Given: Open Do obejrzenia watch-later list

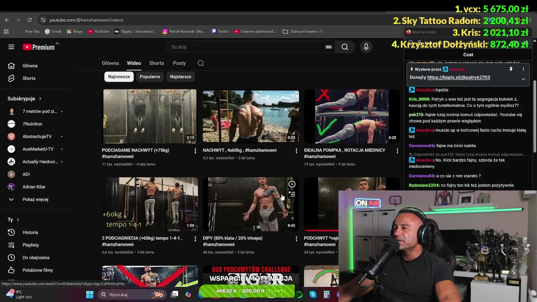Looking at the screenshot, I should click(36, 257).
